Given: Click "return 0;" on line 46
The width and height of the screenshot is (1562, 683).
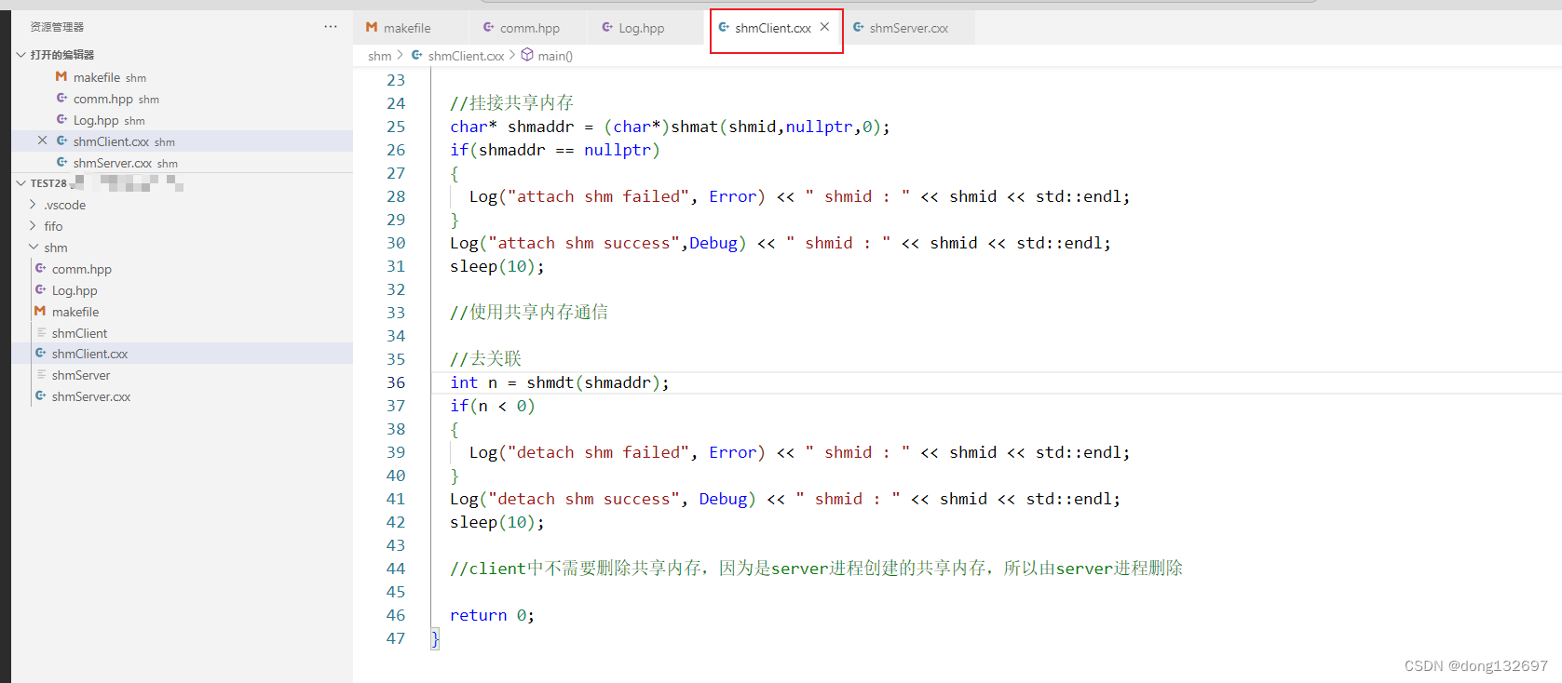Looking at the screenshot, I should 492,615.
